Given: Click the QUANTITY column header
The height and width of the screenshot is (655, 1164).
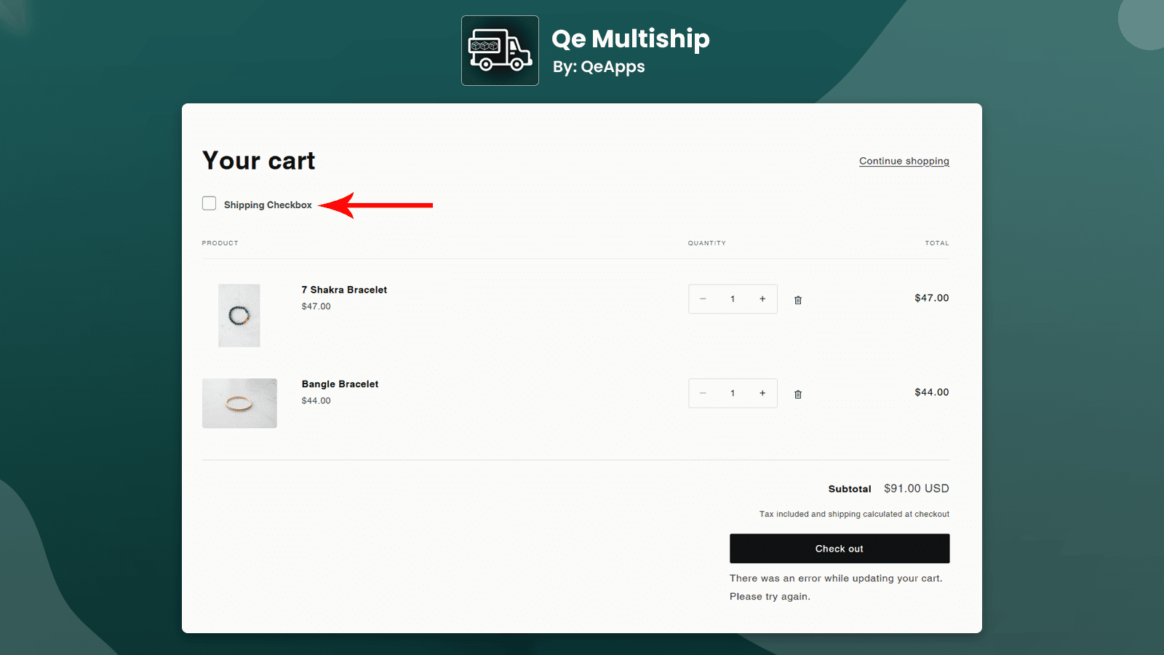Looking at the screenshot, I should point(706,243).
